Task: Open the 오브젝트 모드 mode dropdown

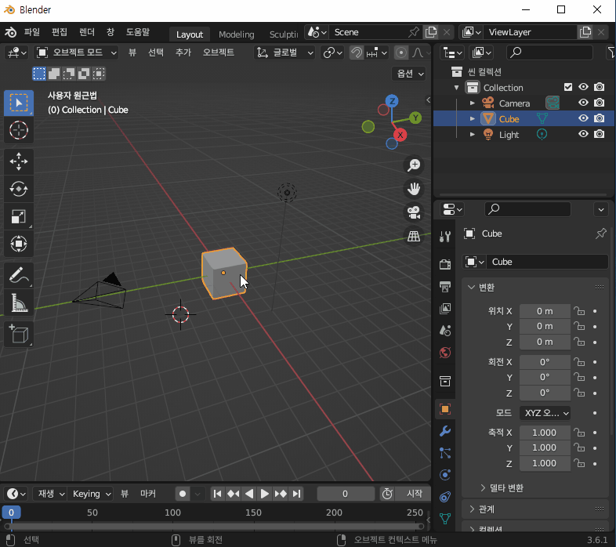Action: coord(77,53)
